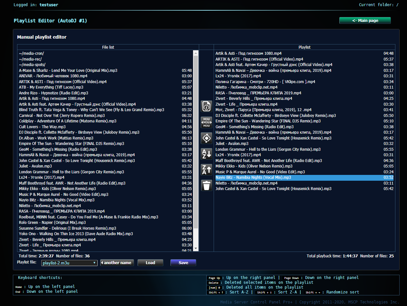Screen dimensions: 407x306
Task: Click the randomize playlist icon
Action: click(206, 138)
